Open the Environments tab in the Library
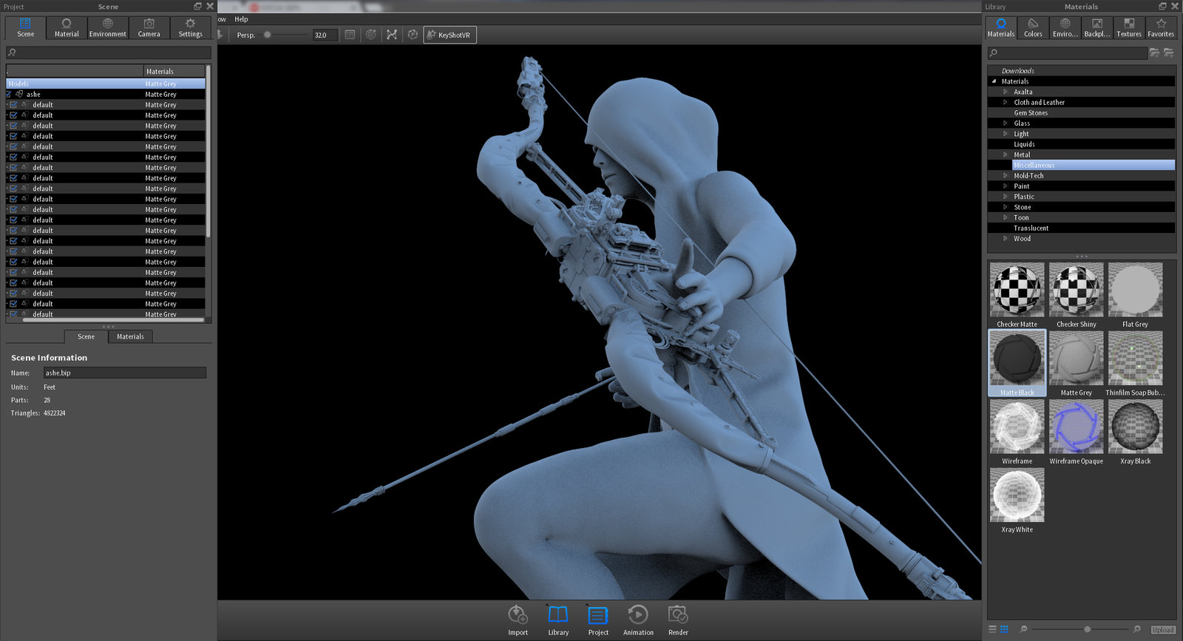Screen dimensions: 1183x641 pos(1065,28)
